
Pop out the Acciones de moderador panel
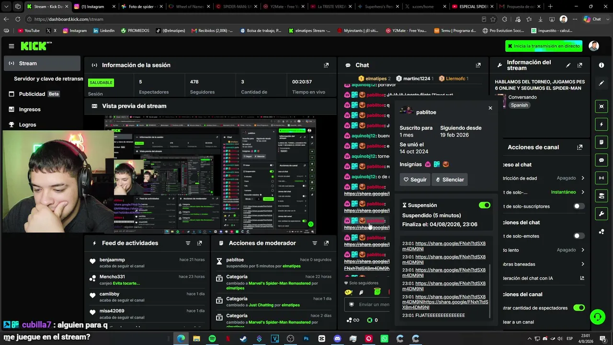[326, 243]
